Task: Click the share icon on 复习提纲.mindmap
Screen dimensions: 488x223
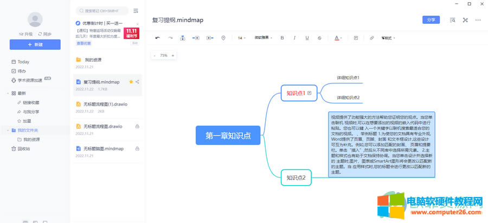Action: (138, 82)
